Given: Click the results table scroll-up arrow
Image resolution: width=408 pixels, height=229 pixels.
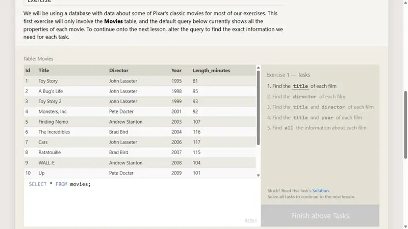Looking at the screenshot, I should (x=258, y=68).
